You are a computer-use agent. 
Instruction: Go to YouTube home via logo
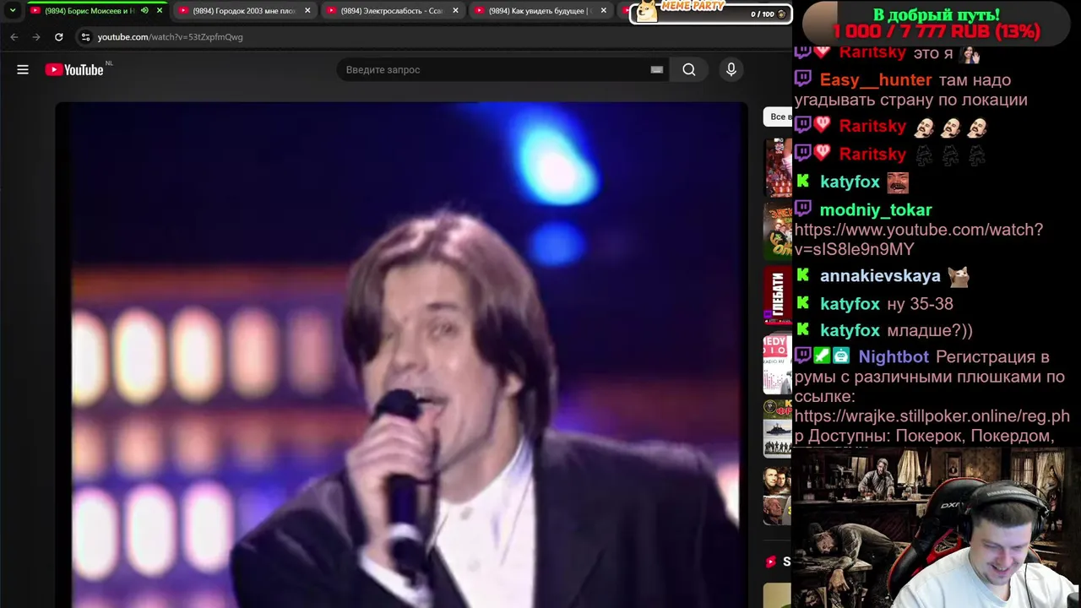[x=74, y=70]
